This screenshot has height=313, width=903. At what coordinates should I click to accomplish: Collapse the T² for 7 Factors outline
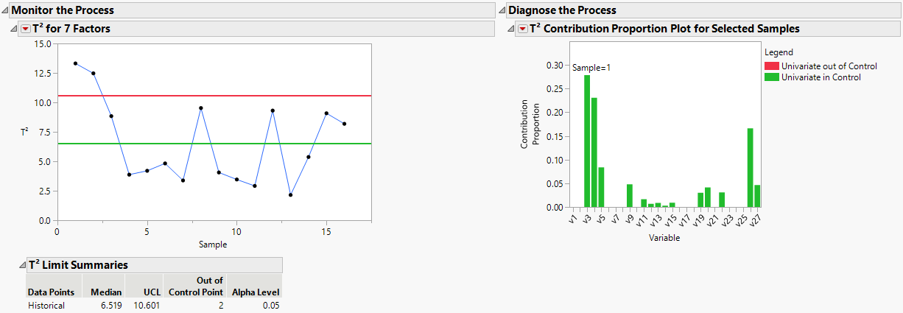point(14,29)
